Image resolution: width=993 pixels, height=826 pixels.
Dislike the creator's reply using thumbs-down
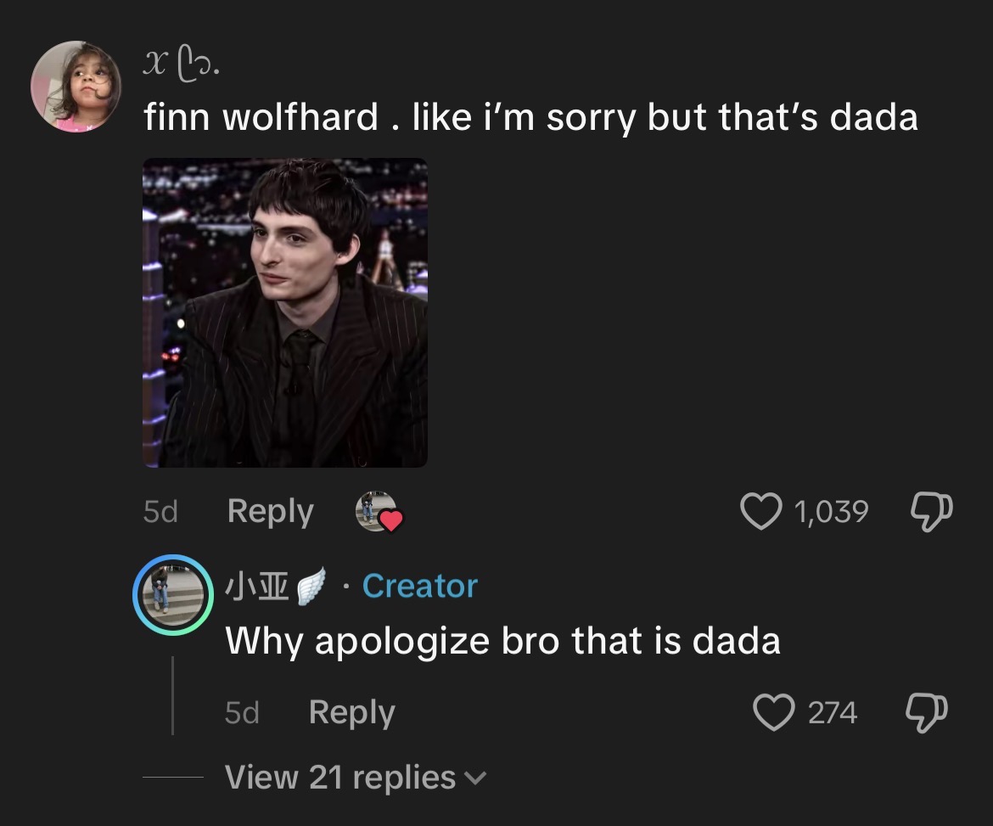click(927, 712)
